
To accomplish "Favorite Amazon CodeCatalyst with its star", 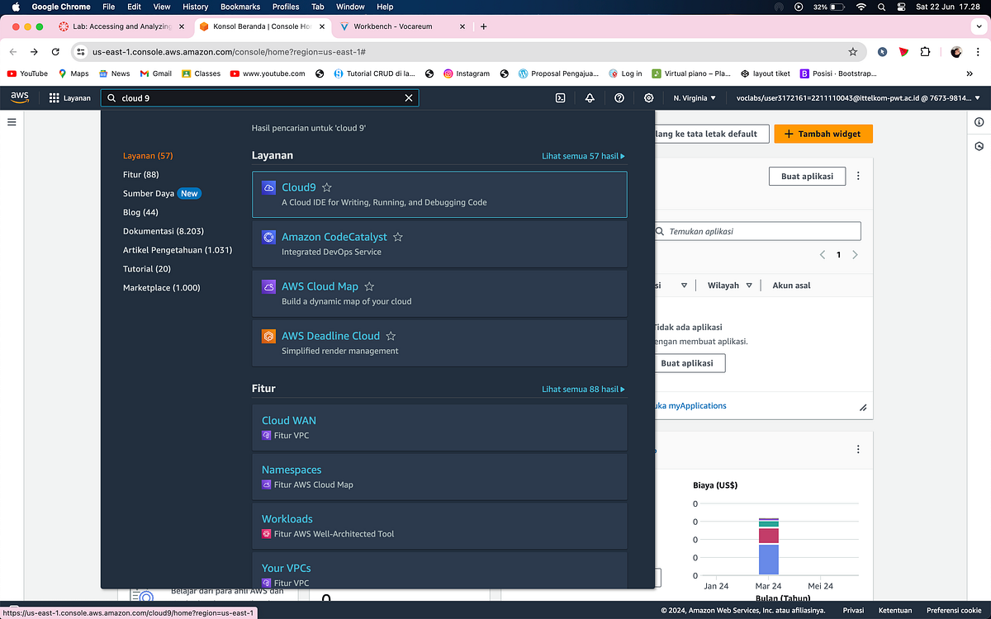I will click(x=397, y=236).
